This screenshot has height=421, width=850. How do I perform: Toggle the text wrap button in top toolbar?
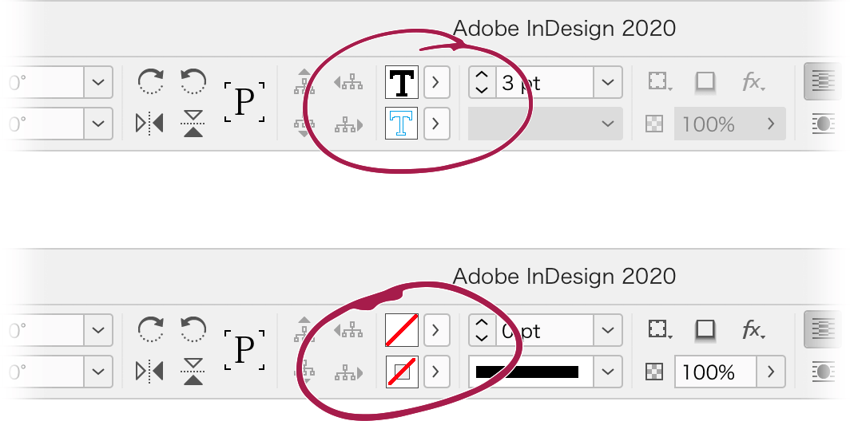(x=823, y=82)
